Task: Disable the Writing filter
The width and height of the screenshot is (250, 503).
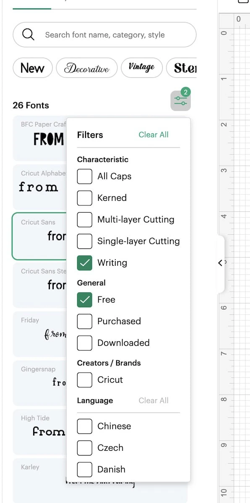Action: coord(84,263)
